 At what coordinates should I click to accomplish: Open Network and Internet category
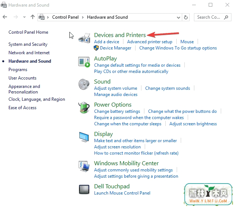coord(29,53)
